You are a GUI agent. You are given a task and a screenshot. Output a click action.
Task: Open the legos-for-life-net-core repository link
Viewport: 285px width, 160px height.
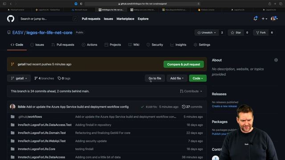[x=49, y=32]
